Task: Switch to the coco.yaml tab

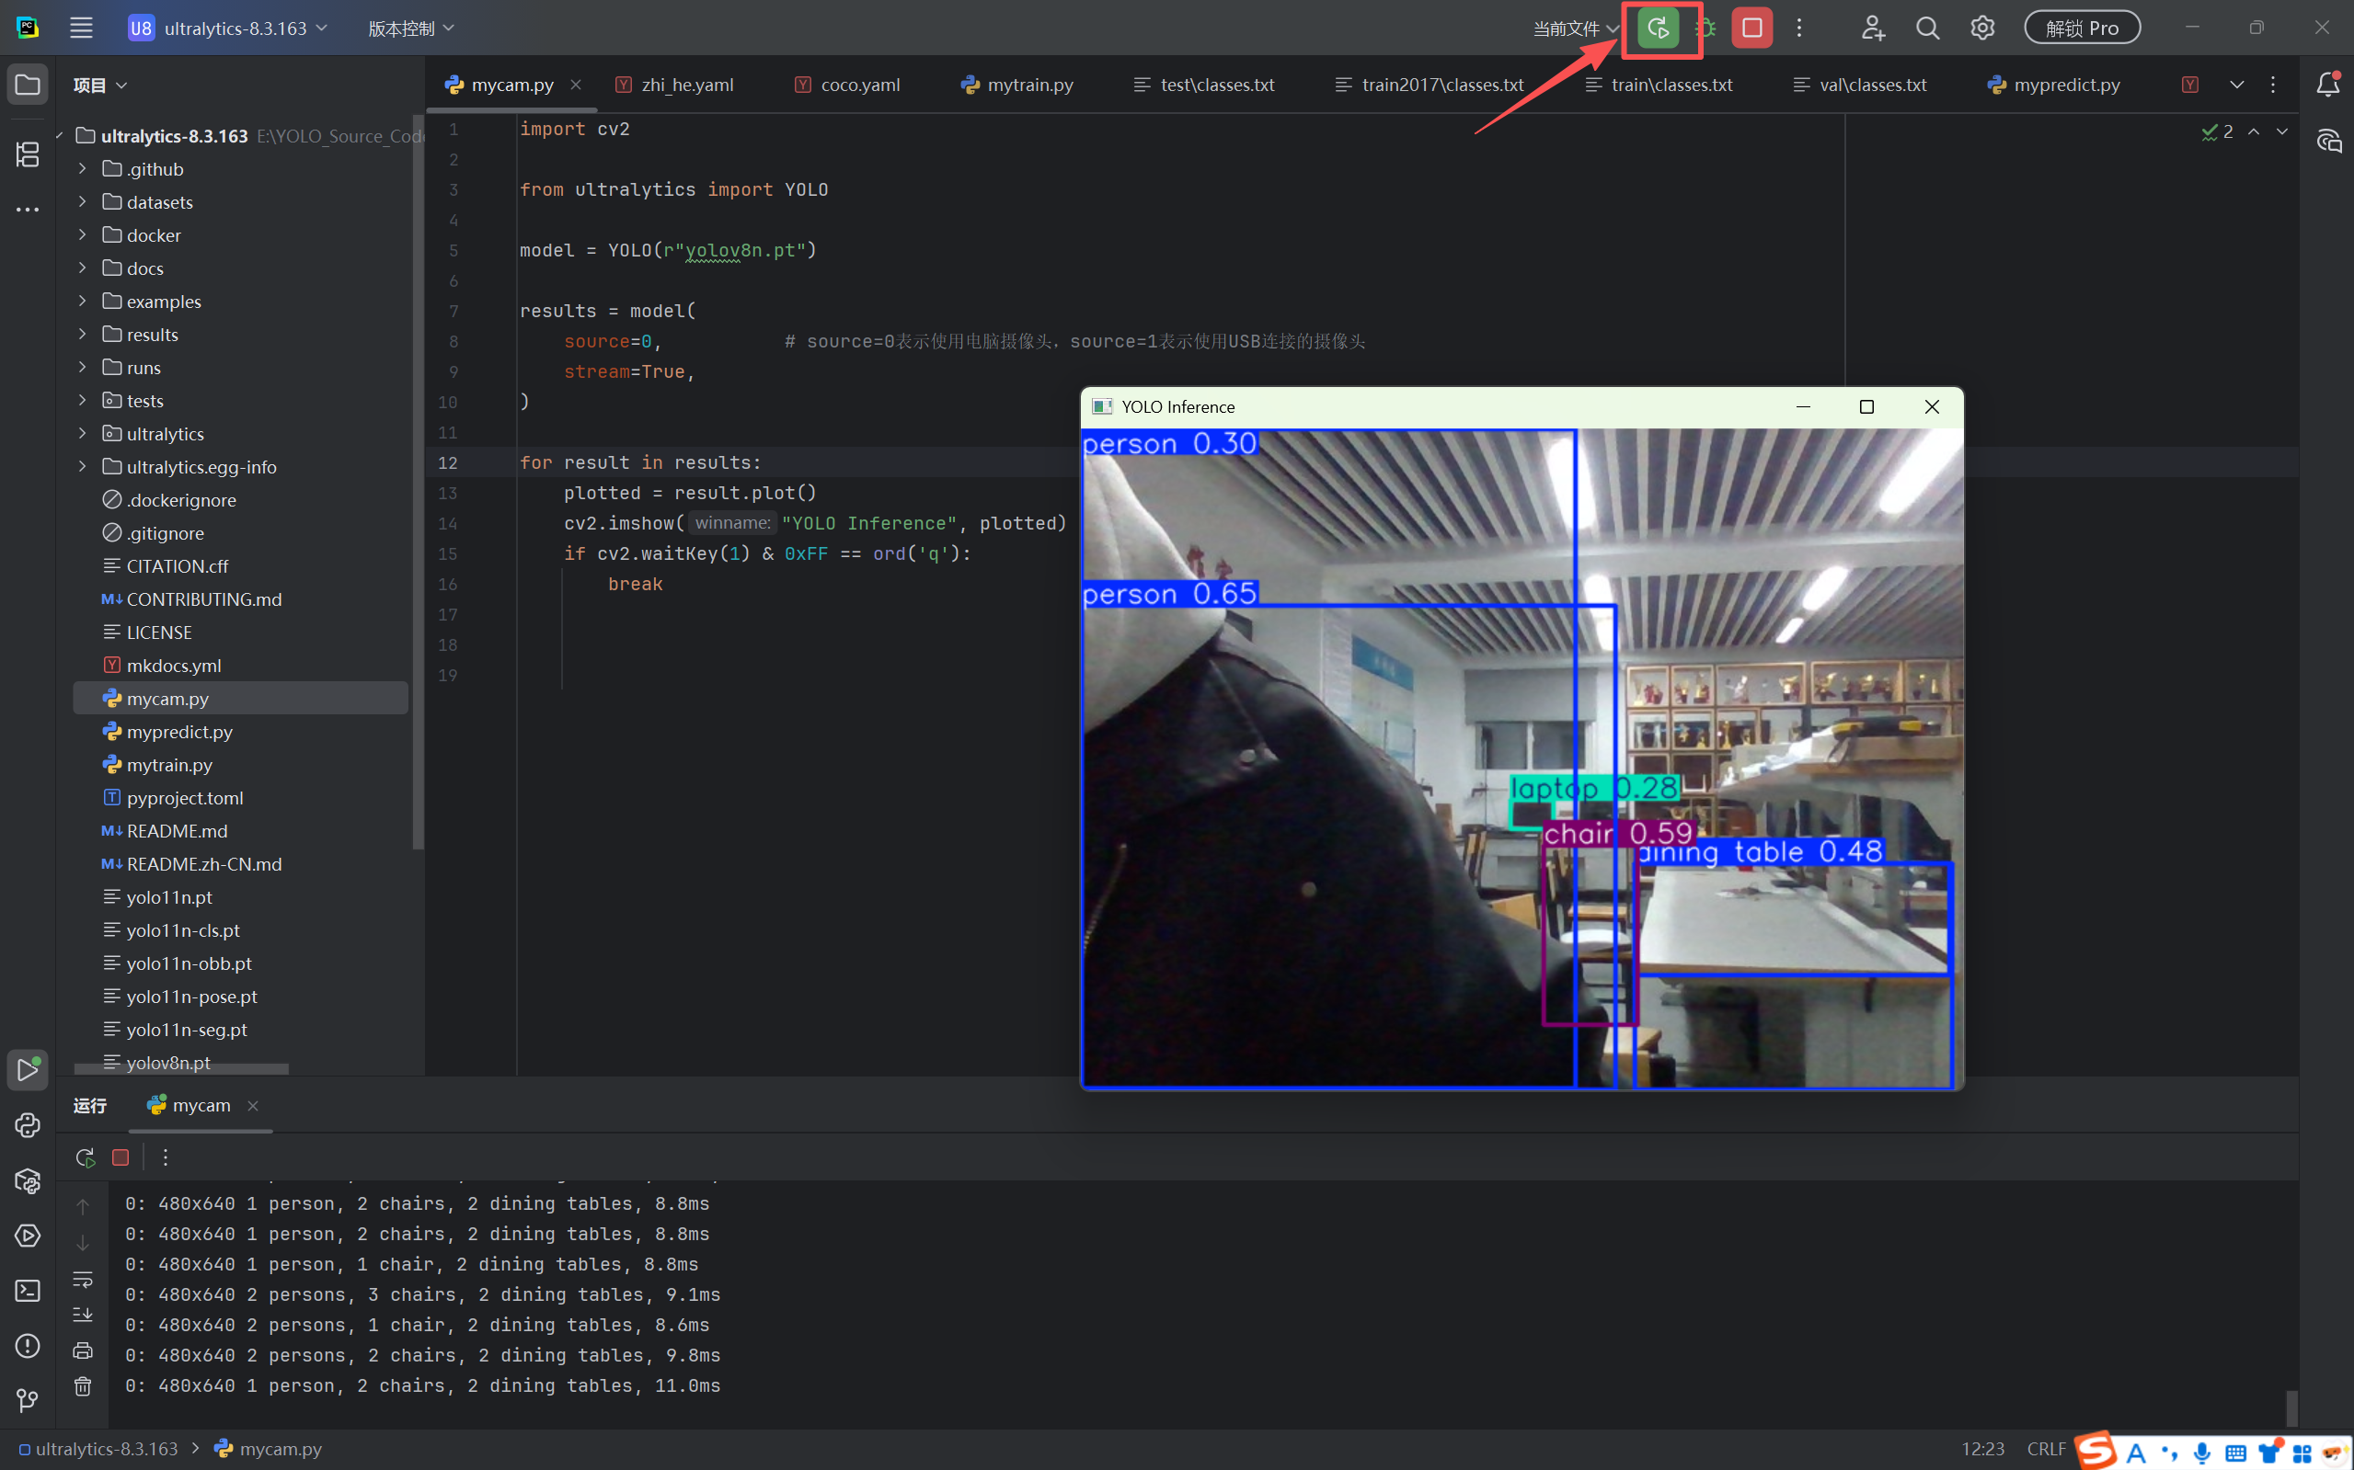Action: point(859,85)
